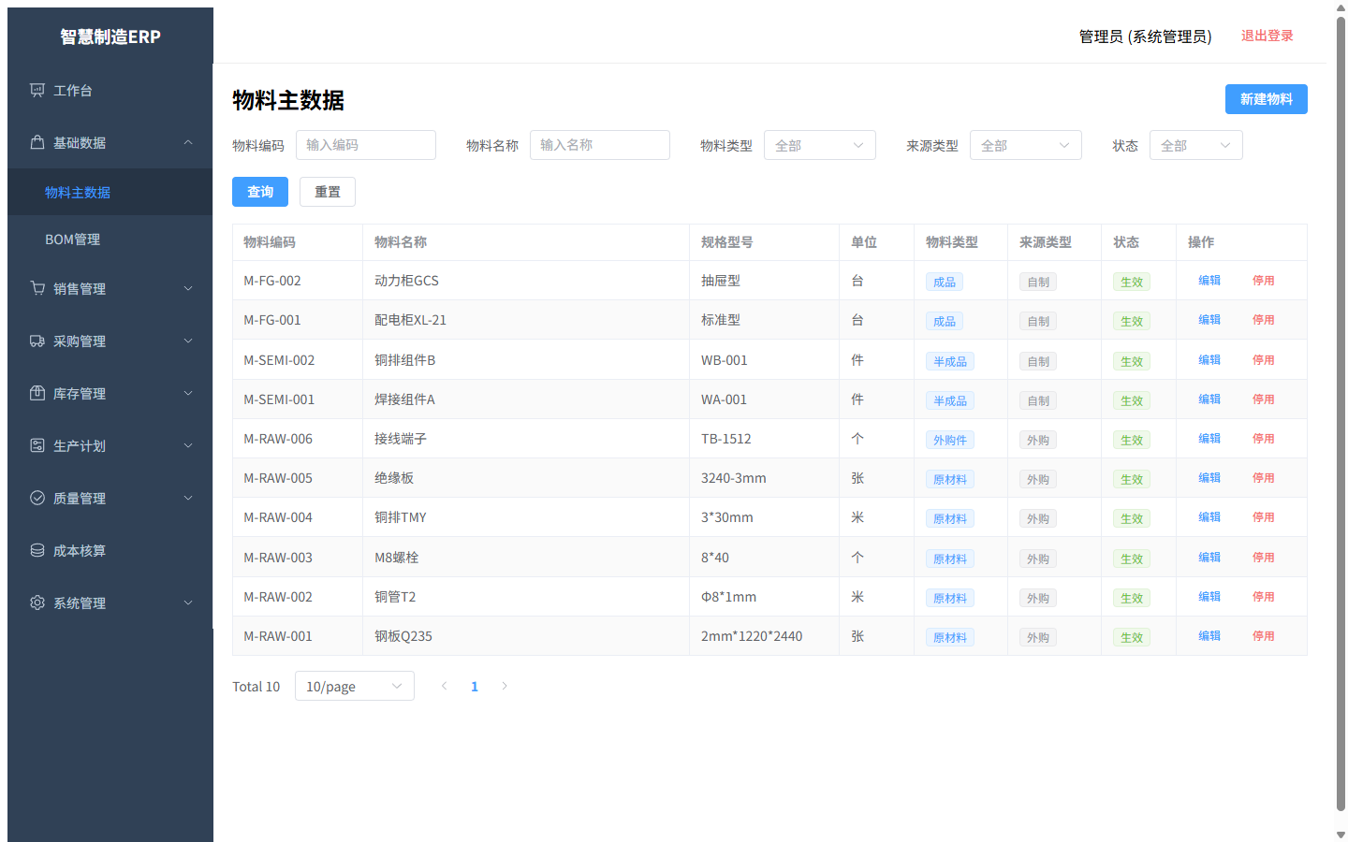The height and width of the screenshot is (842, 1348).
Task: Click the 工作台 monitor icon in sidebar
Action: coord(37,91)
